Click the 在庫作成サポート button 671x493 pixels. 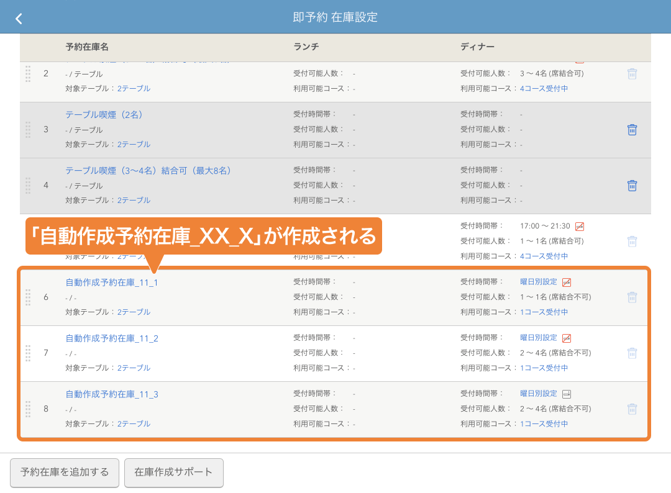pos(174,473)
